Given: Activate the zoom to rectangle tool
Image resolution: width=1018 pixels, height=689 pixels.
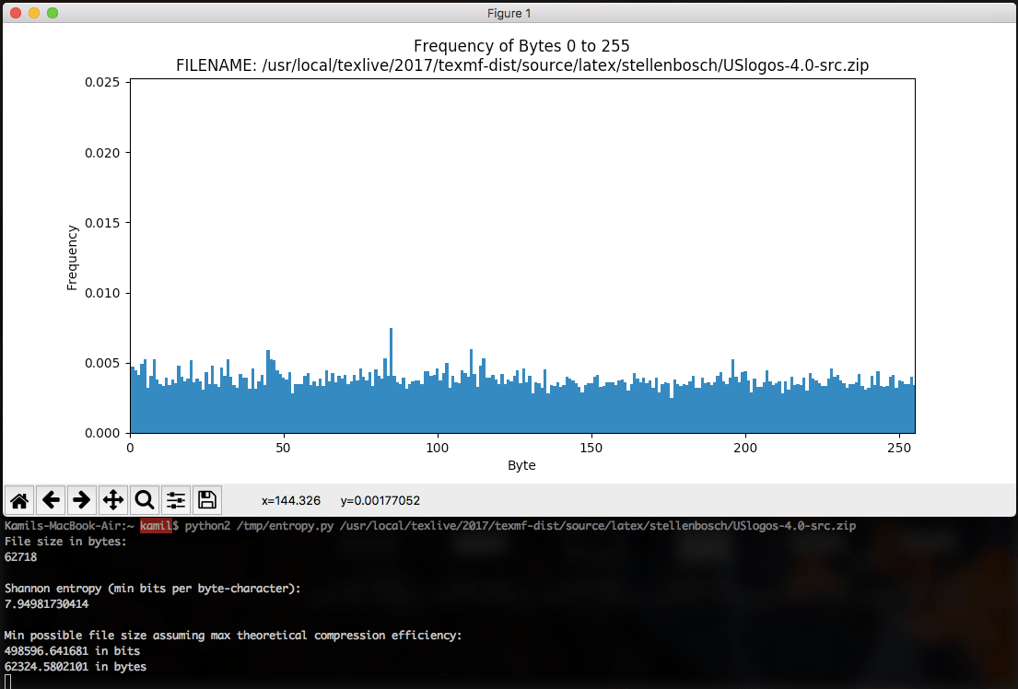Looking at the screenshot, I should (x=144, y=500).
